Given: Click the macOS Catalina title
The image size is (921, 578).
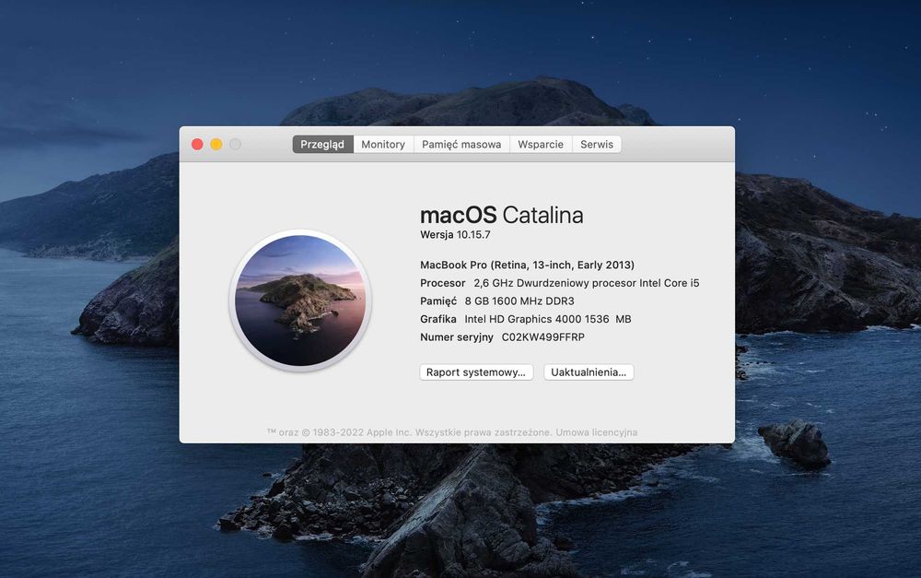Looking at the screenshot, I should pyautogui.click(x=502, y=215).
